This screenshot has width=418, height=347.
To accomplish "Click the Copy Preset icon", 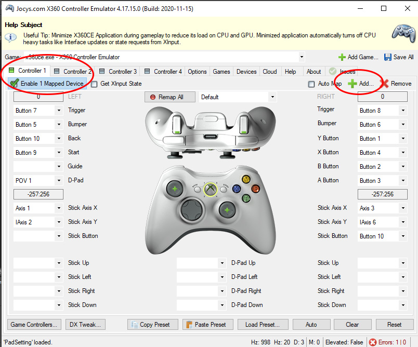I will pyautogui.click(x=134, y=325).
